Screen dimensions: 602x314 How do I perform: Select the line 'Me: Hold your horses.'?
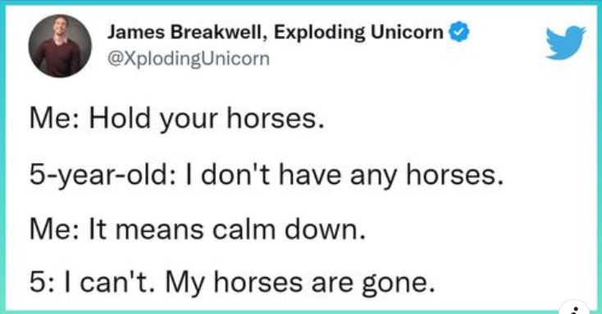[176, 119]
